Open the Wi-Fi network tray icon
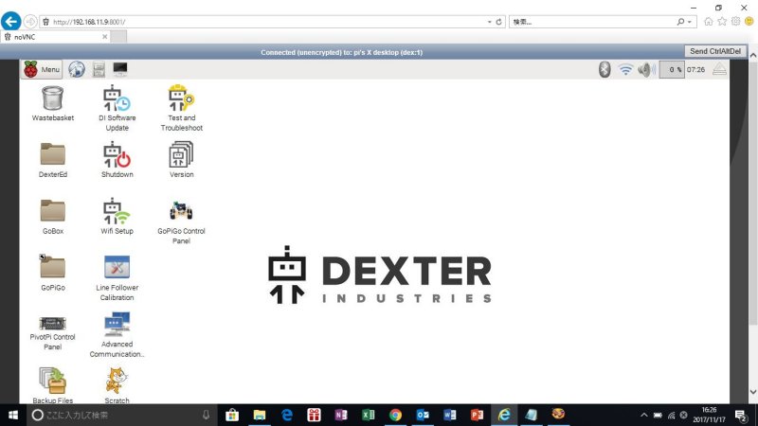Viewport: 758px width, 426px height. (625, 69)
